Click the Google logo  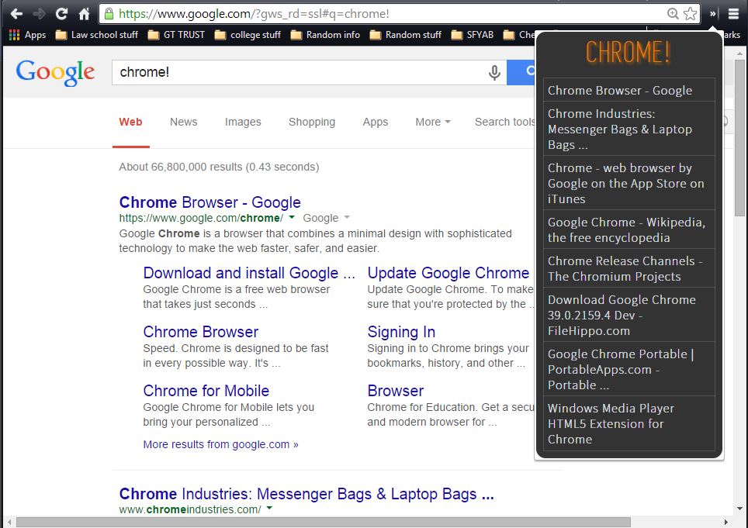55,72
